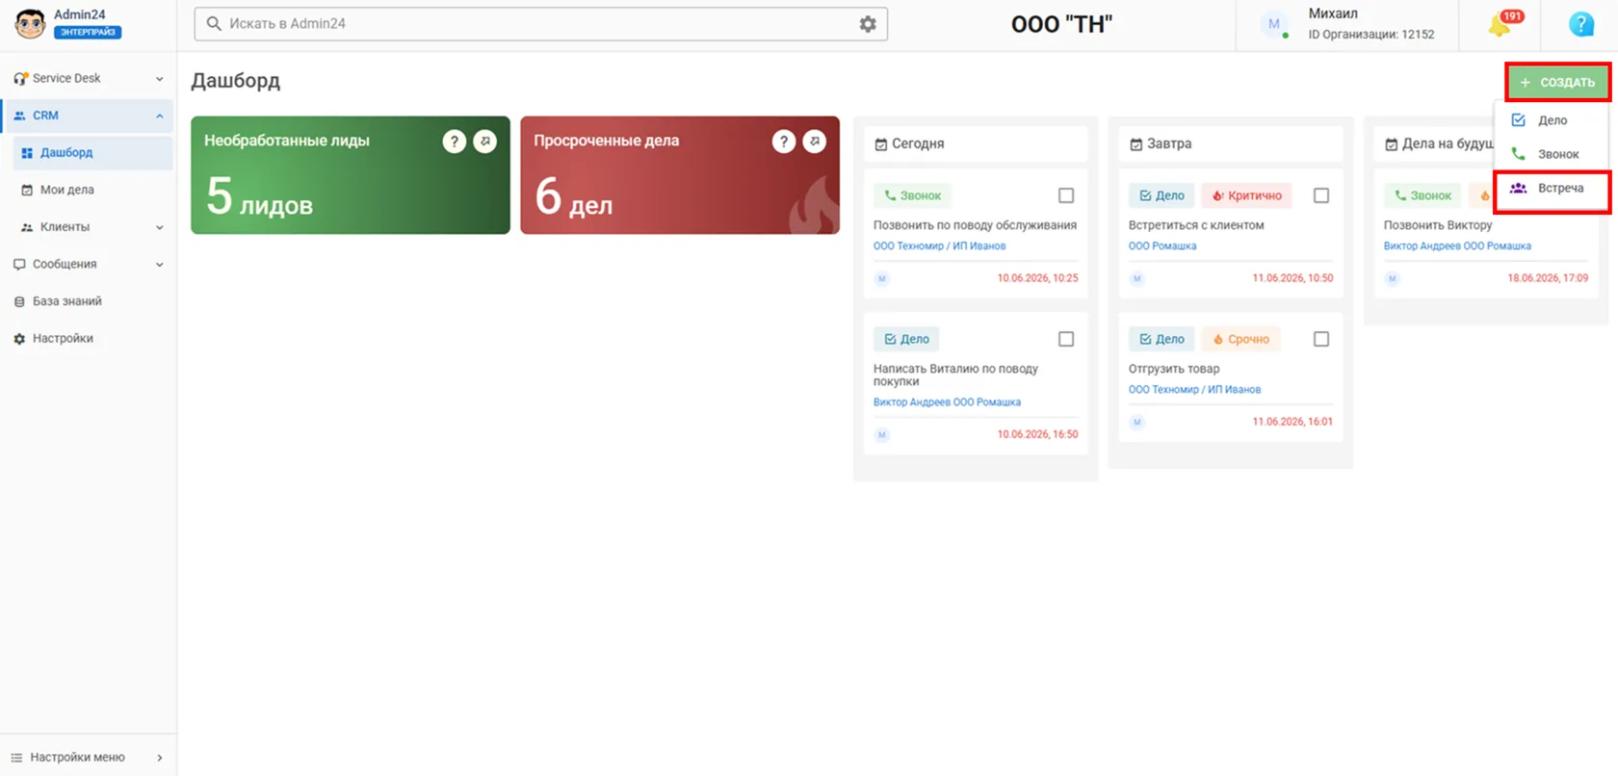The width and height of the screenshot is (1618, 776).
Task: Click the Настройки gear icon in sidebar
Action: pos(19,339)
